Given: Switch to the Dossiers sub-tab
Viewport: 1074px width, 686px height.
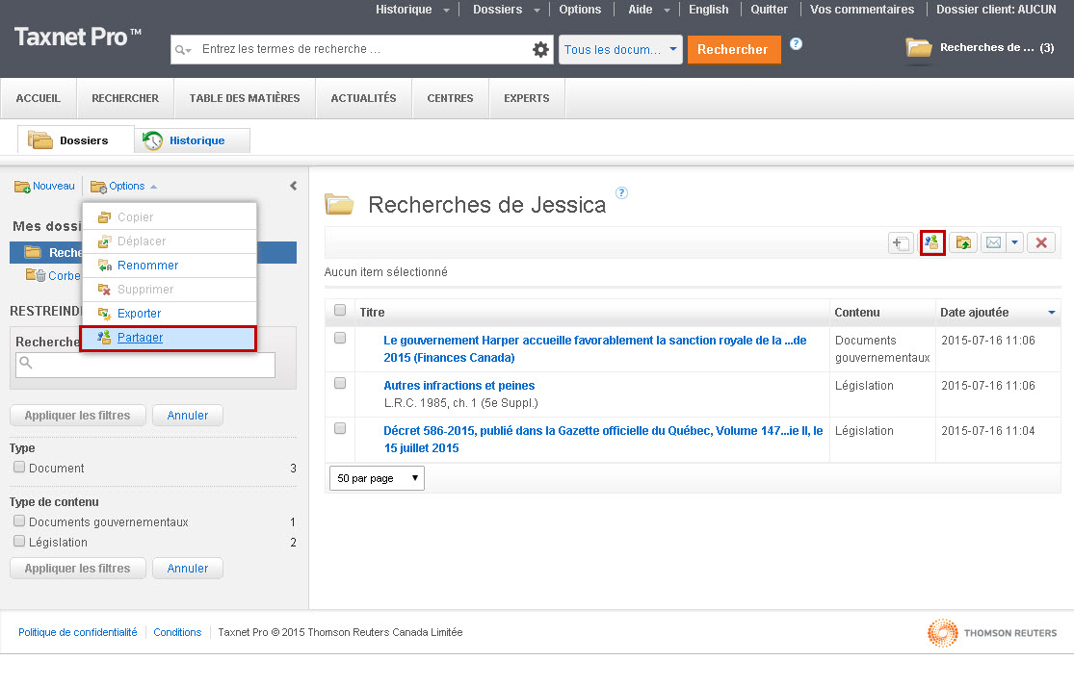Looking at the screenshot, I should (x=75, y=140).
